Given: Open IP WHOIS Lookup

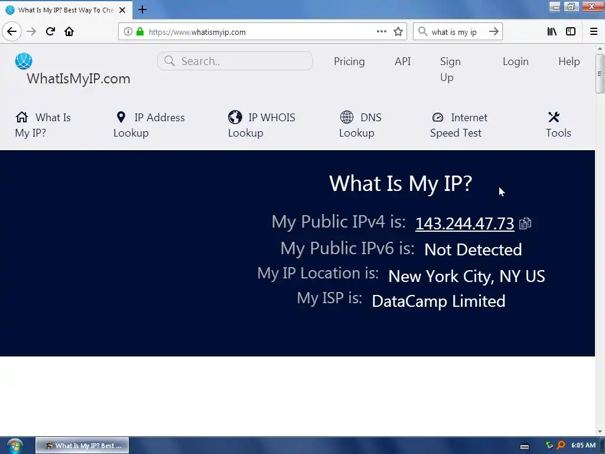Looking at the screenshot, I should click(262, 125).
